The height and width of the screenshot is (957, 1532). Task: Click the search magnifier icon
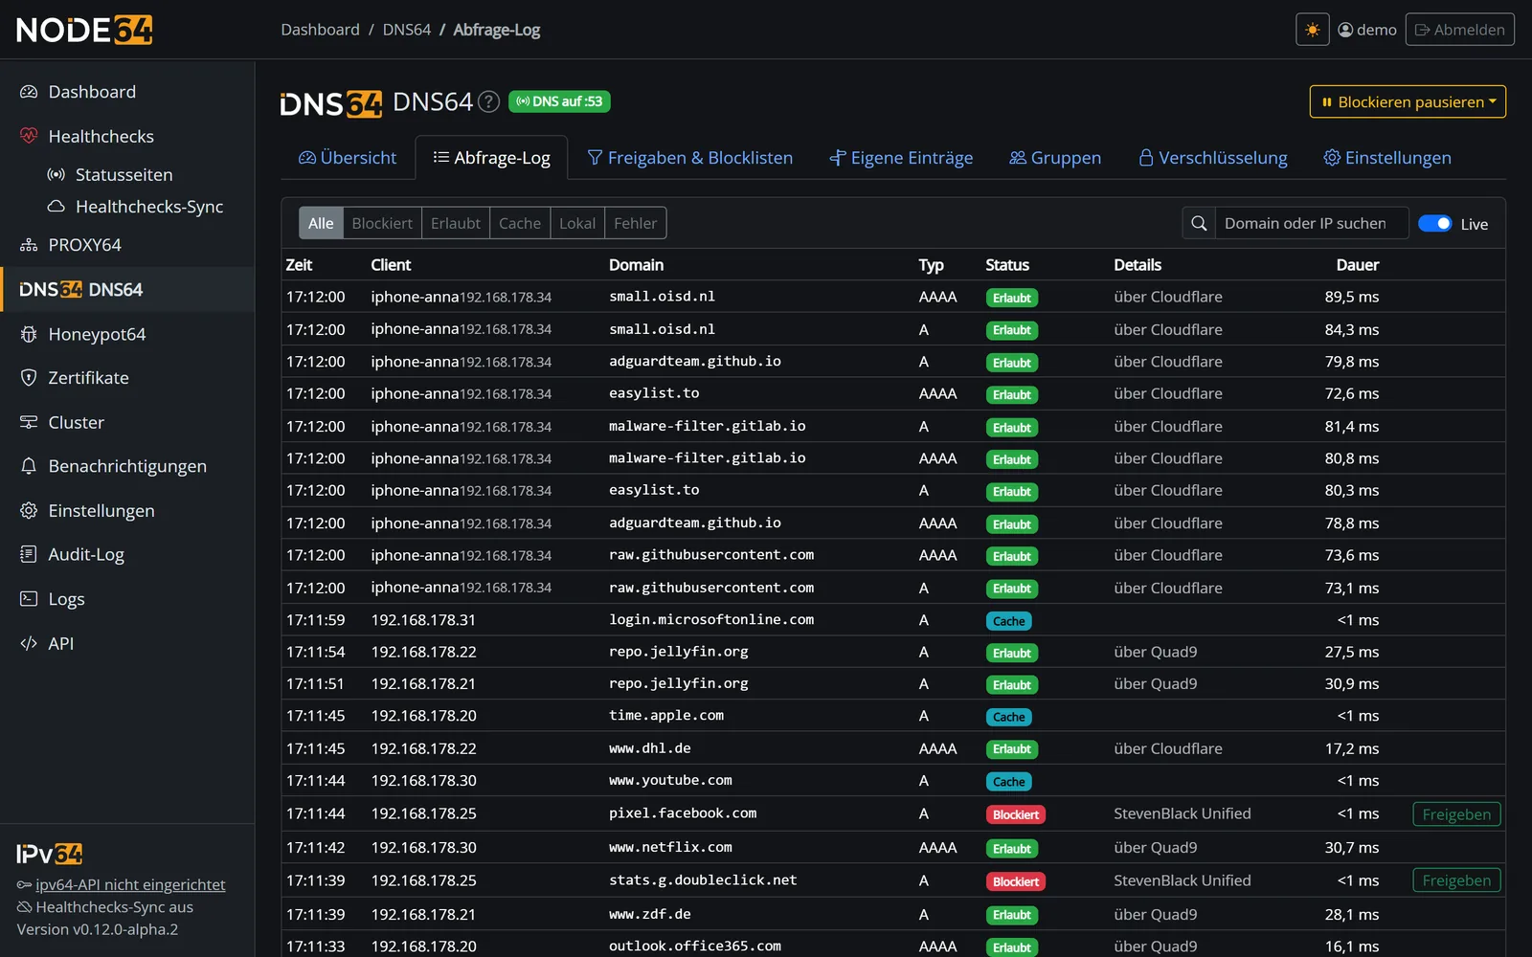(x=1199, y=223)
